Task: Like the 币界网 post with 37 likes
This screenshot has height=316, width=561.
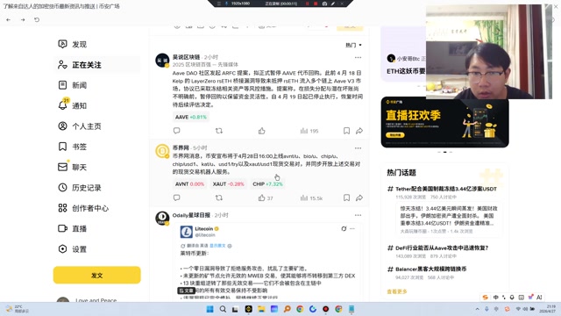Action: (266, 197)
